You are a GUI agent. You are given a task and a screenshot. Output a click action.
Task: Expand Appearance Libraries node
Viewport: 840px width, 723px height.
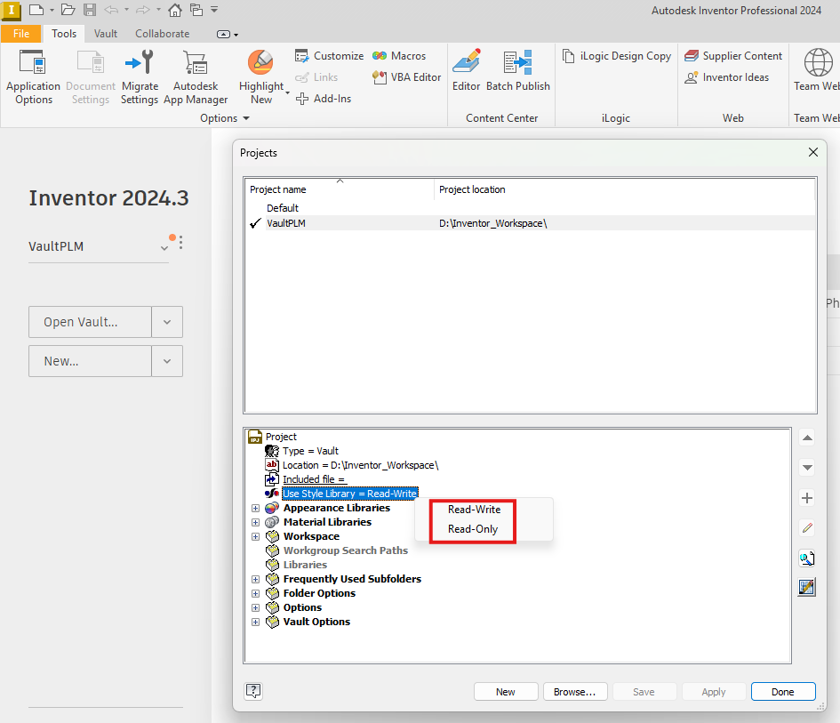pyautogui.click(x=255, y=508)
